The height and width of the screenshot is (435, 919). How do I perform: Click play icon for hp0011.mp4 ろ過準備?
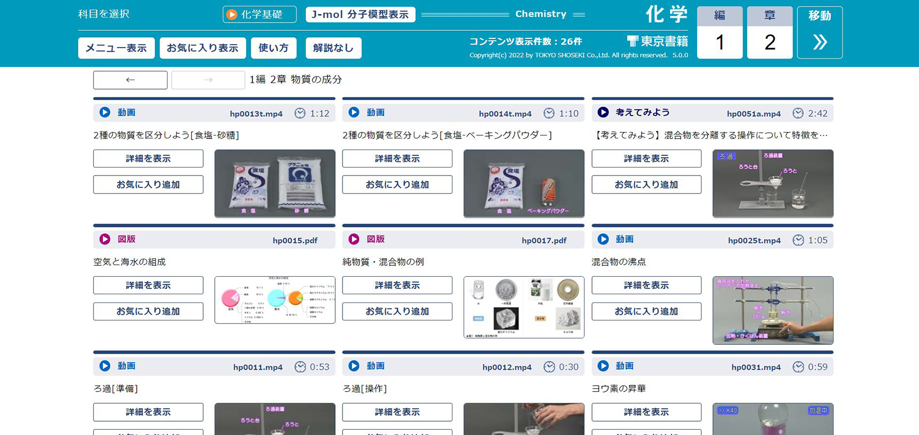click(x=105, y=366)
